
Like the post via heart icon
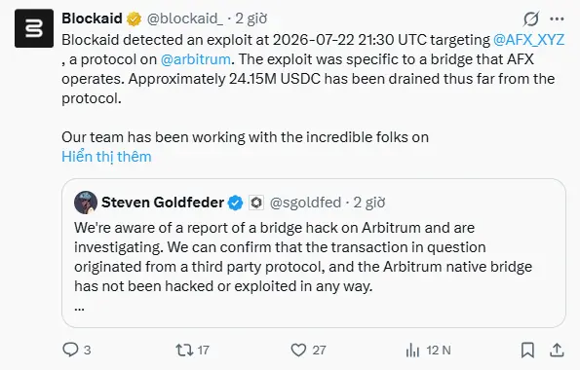coord(298,350)
